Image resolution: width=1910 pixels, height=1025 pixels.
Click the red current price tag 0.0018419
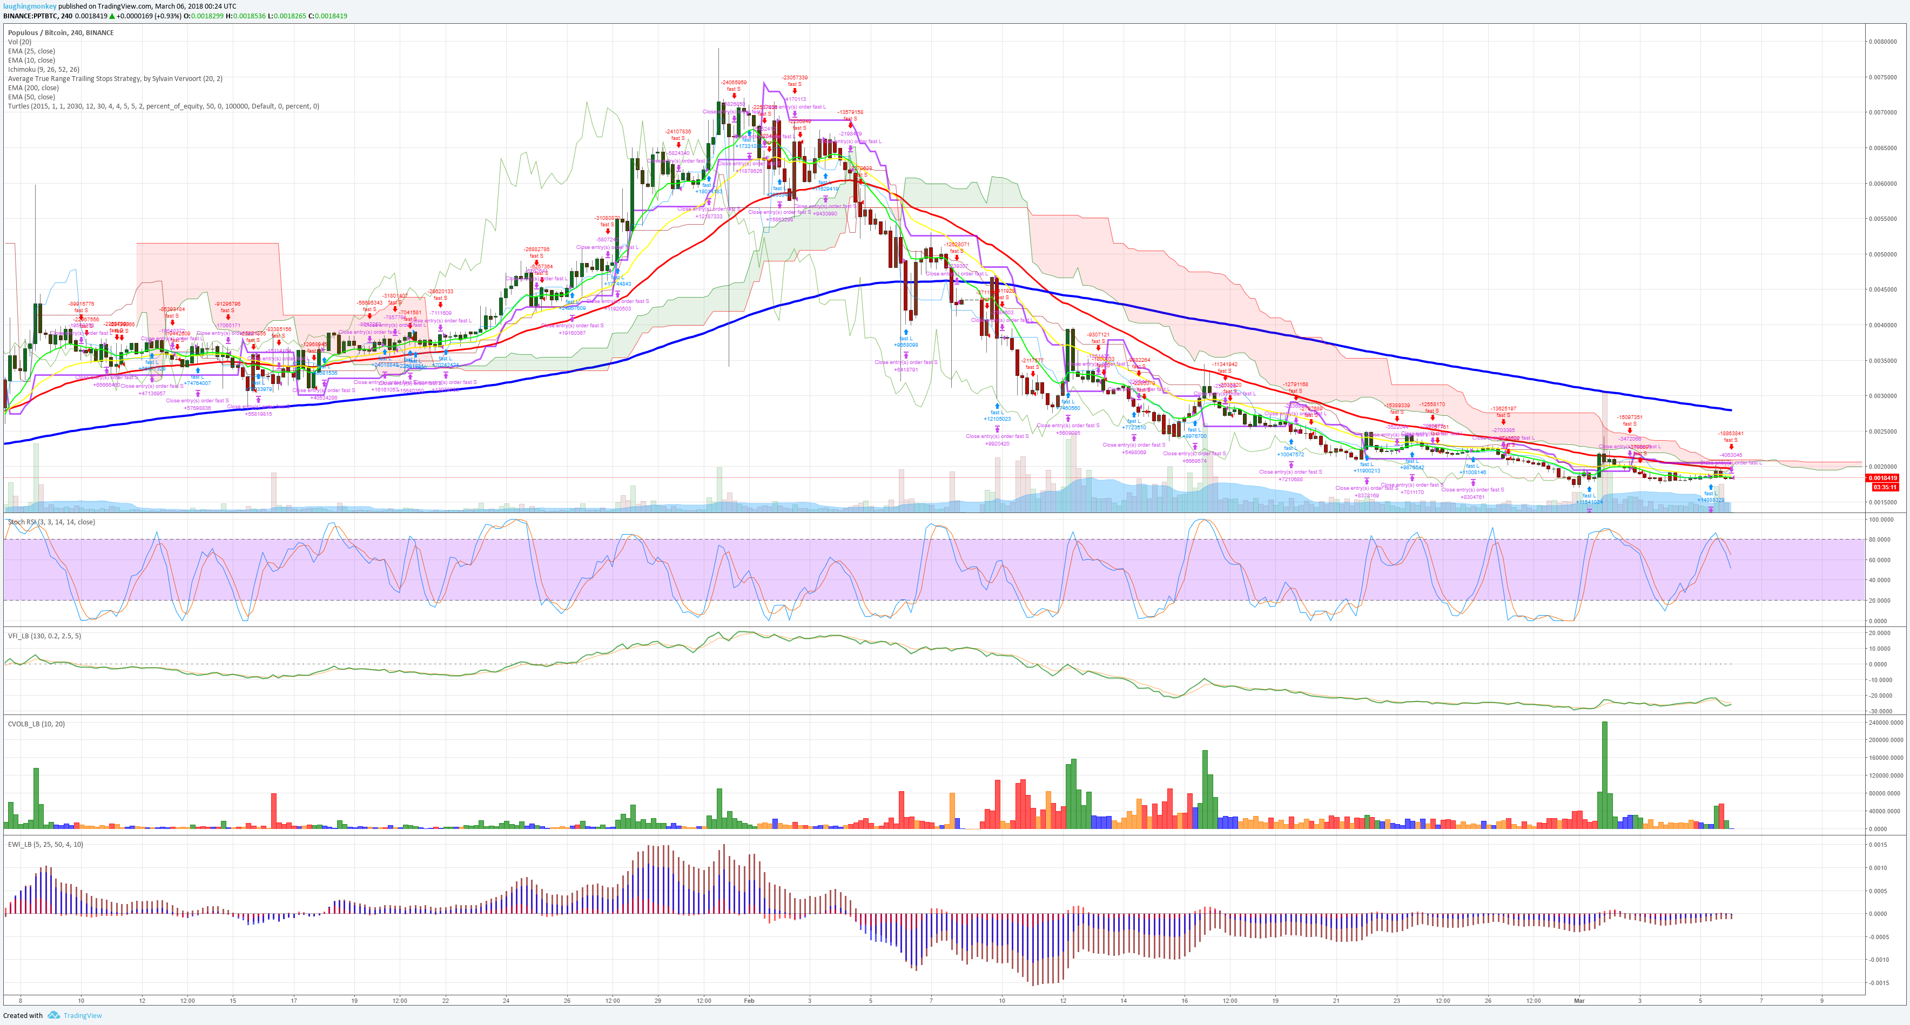tap(1882, 478)
